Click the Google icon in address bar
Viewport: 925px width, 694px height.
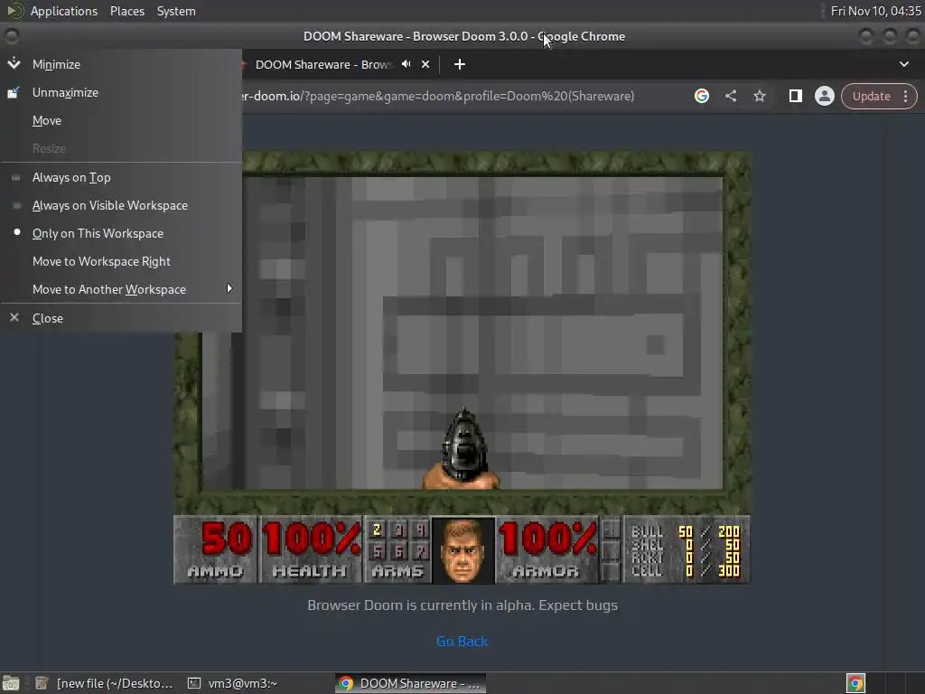click(701, 96)
